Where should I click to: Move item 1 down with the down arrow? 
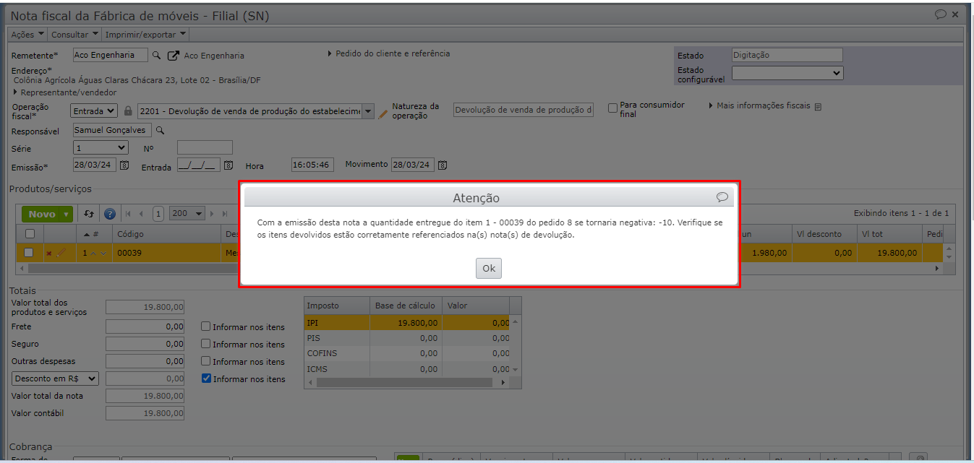point(103,253)
